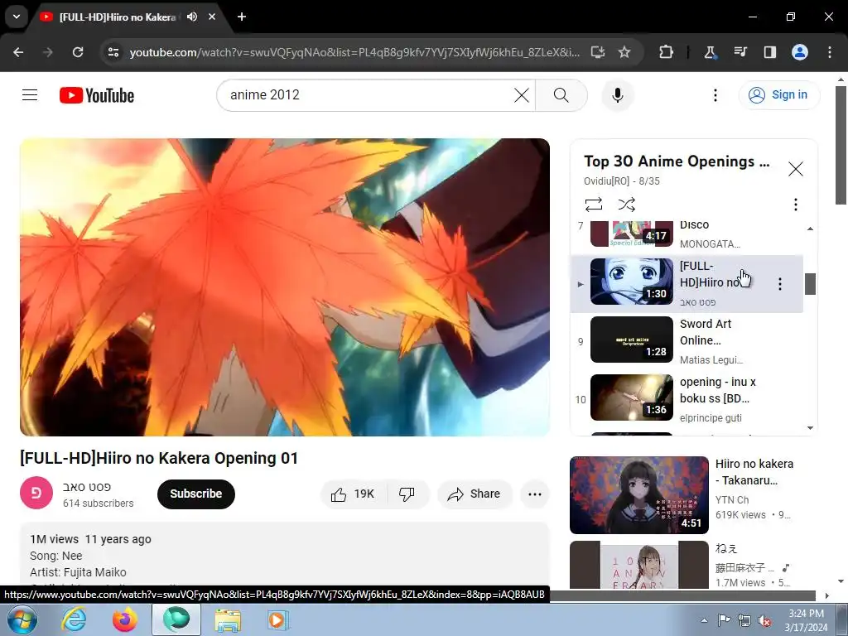Clear the search box text

(x=522, y=95)
